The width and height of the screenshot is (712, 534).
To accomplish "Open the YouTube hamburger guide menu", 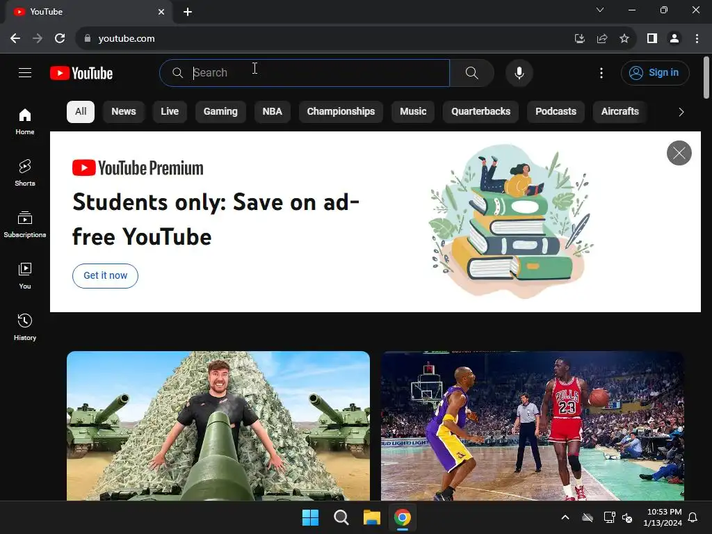I will (25, 72).
